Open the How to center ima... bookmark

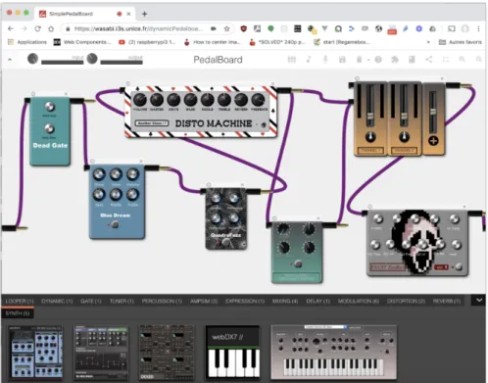[213, 42]
